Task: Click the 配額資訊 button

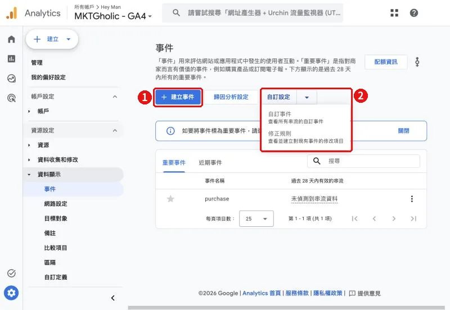Action: click(386, 62)
